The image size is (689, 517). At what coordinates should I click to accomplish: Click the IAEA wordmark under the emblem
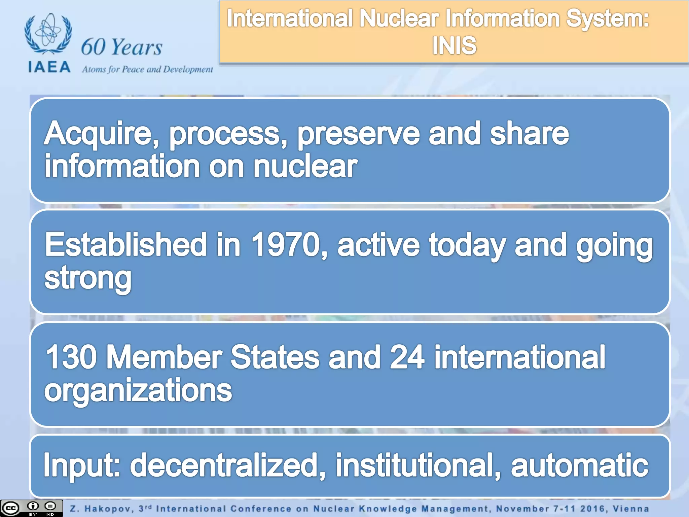(49, 67)
